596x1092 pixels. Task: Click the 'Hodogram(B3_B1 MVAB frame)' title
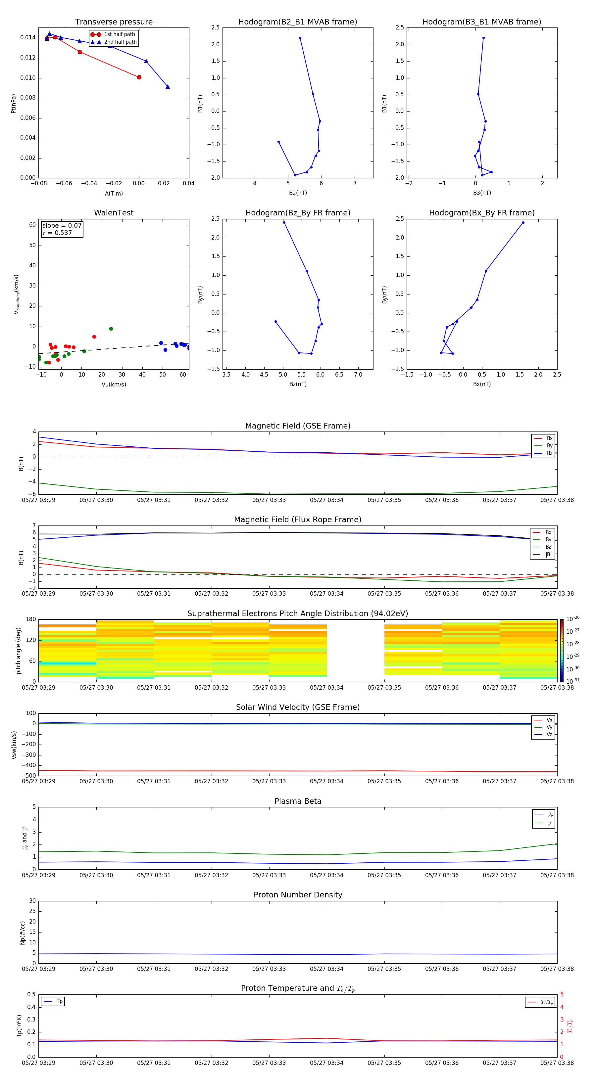pos(482,22)
